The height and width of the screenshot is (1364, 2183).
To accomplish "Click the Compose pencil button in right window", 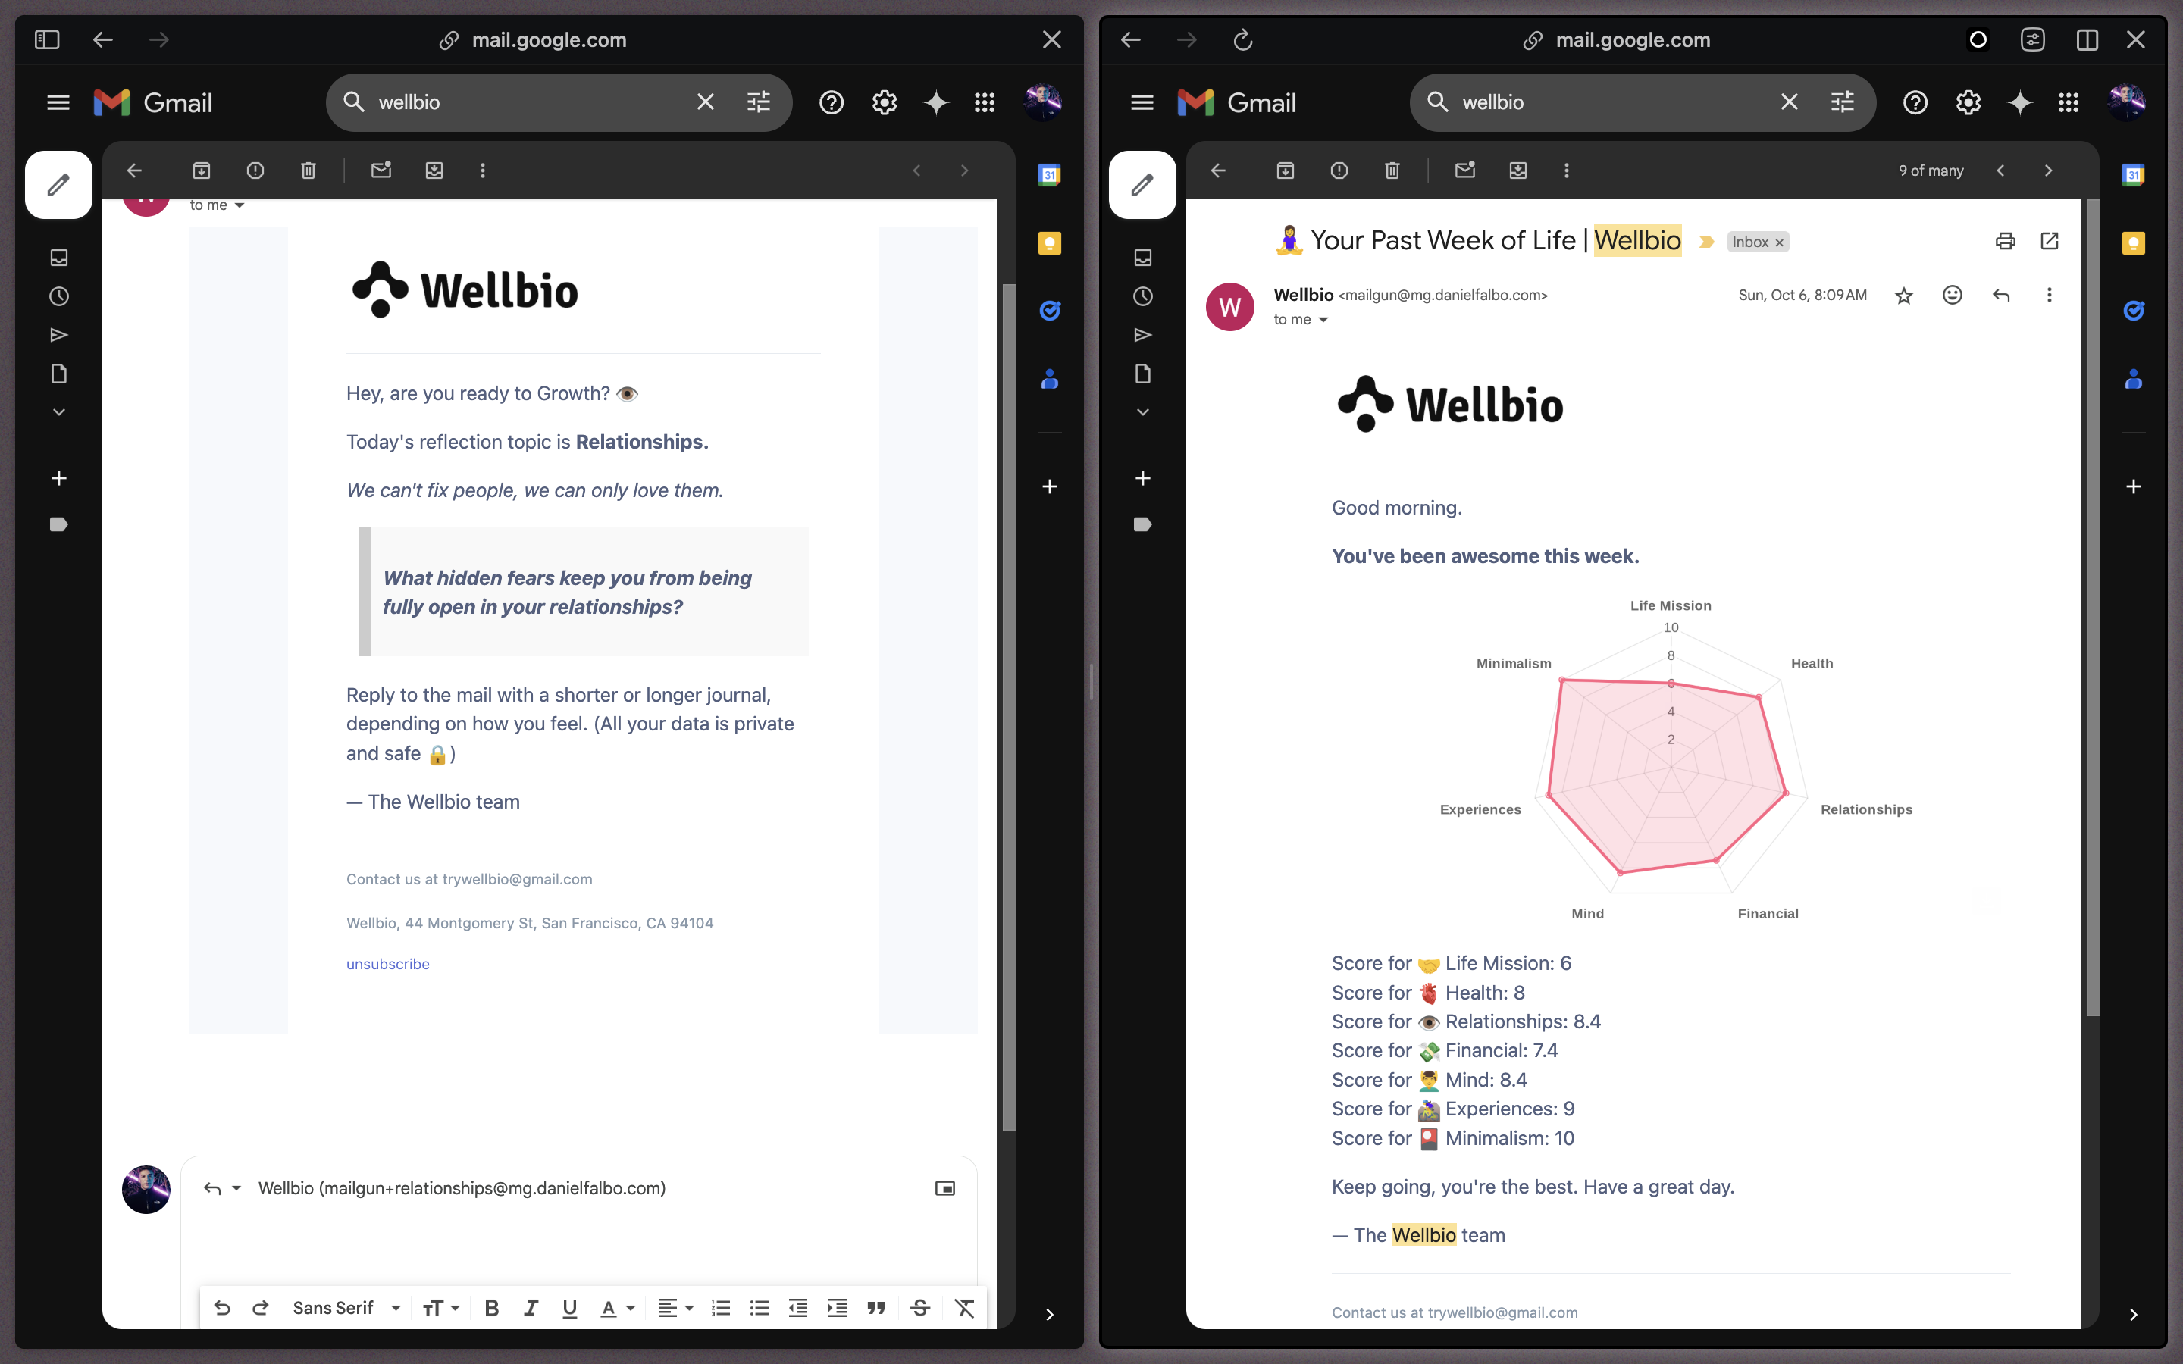I will click(1142, 185).
